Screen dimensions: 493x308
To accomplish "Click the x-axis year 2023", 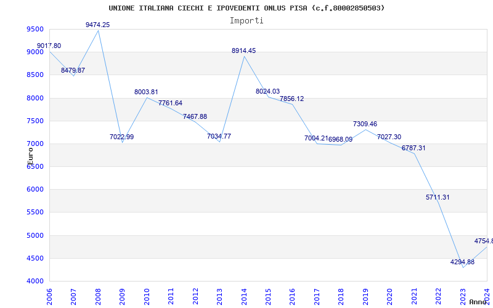I will (463, 296).
